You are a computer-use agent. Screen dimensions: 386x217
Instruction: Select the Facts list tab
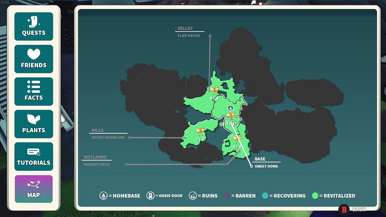coord(34,91)
